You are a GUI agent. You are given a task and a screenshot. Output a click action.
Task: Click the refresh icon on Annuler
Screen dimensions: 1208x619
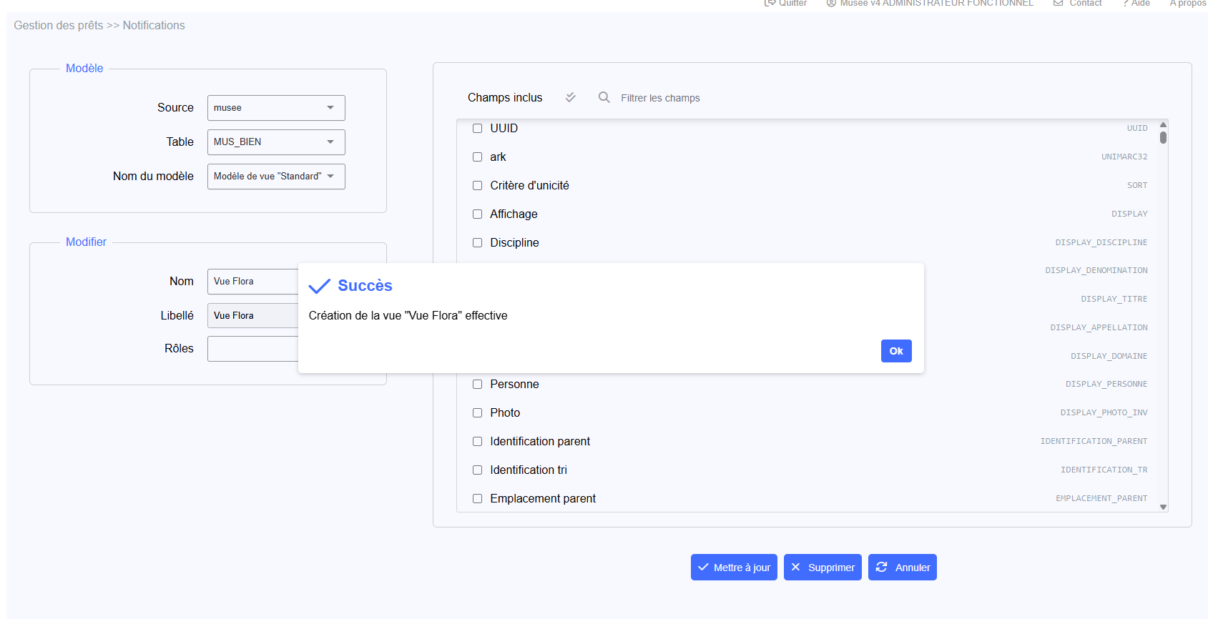[882, 567]
